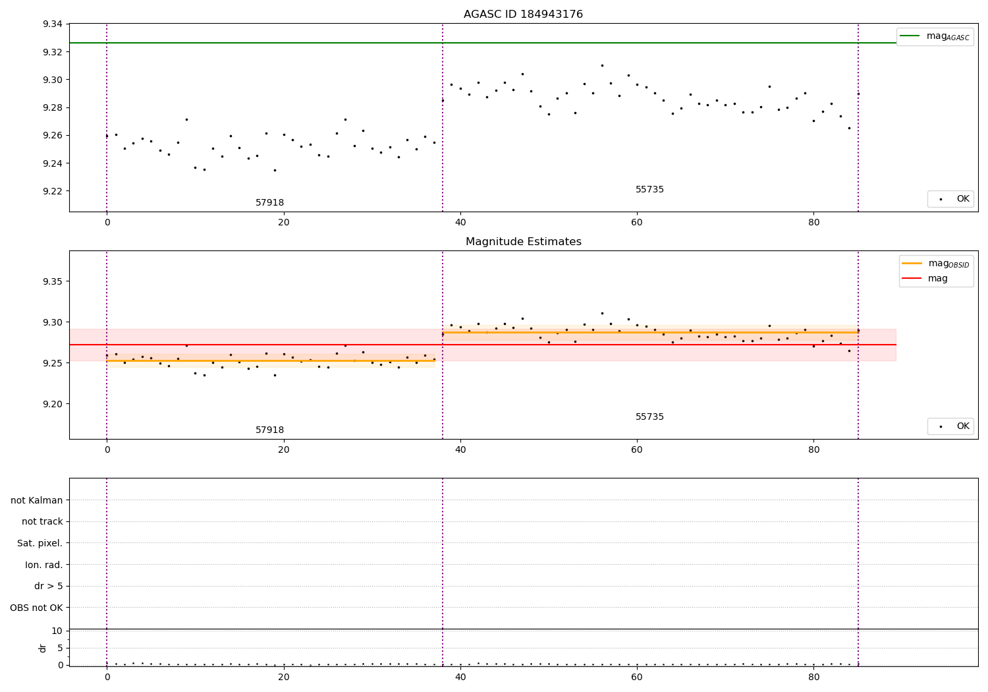Click the OBS not OK axis label
Viewport: 988px width, 692px height.
point(37,608)
